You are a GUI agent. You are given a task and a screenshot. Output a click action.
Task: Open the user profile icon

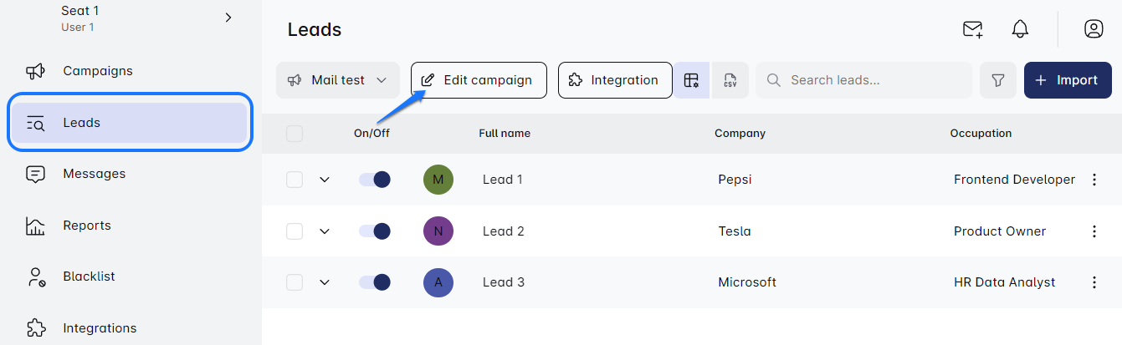(x=1093, y=29)
